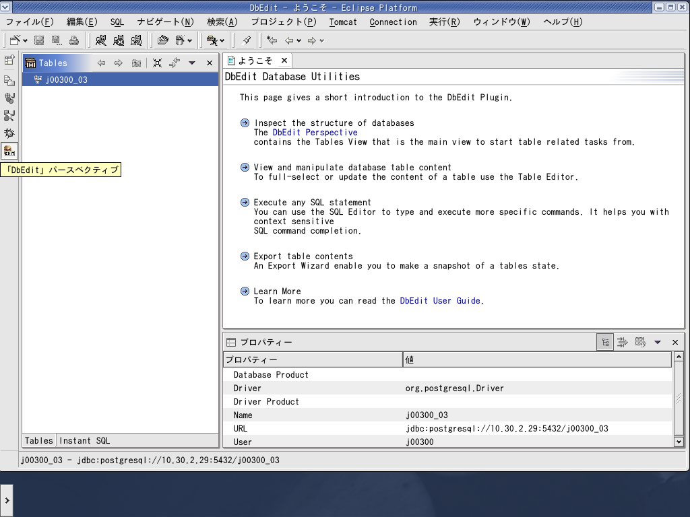Expand the panel arrow at bottom-left desktop edge
Viewport: 690px width, 517px height.
pyautogui.click(x=7, y=500)
